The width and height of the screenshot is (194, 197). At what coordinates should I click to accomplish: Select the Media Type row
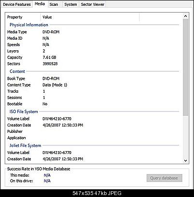click(x=93, y=32)
